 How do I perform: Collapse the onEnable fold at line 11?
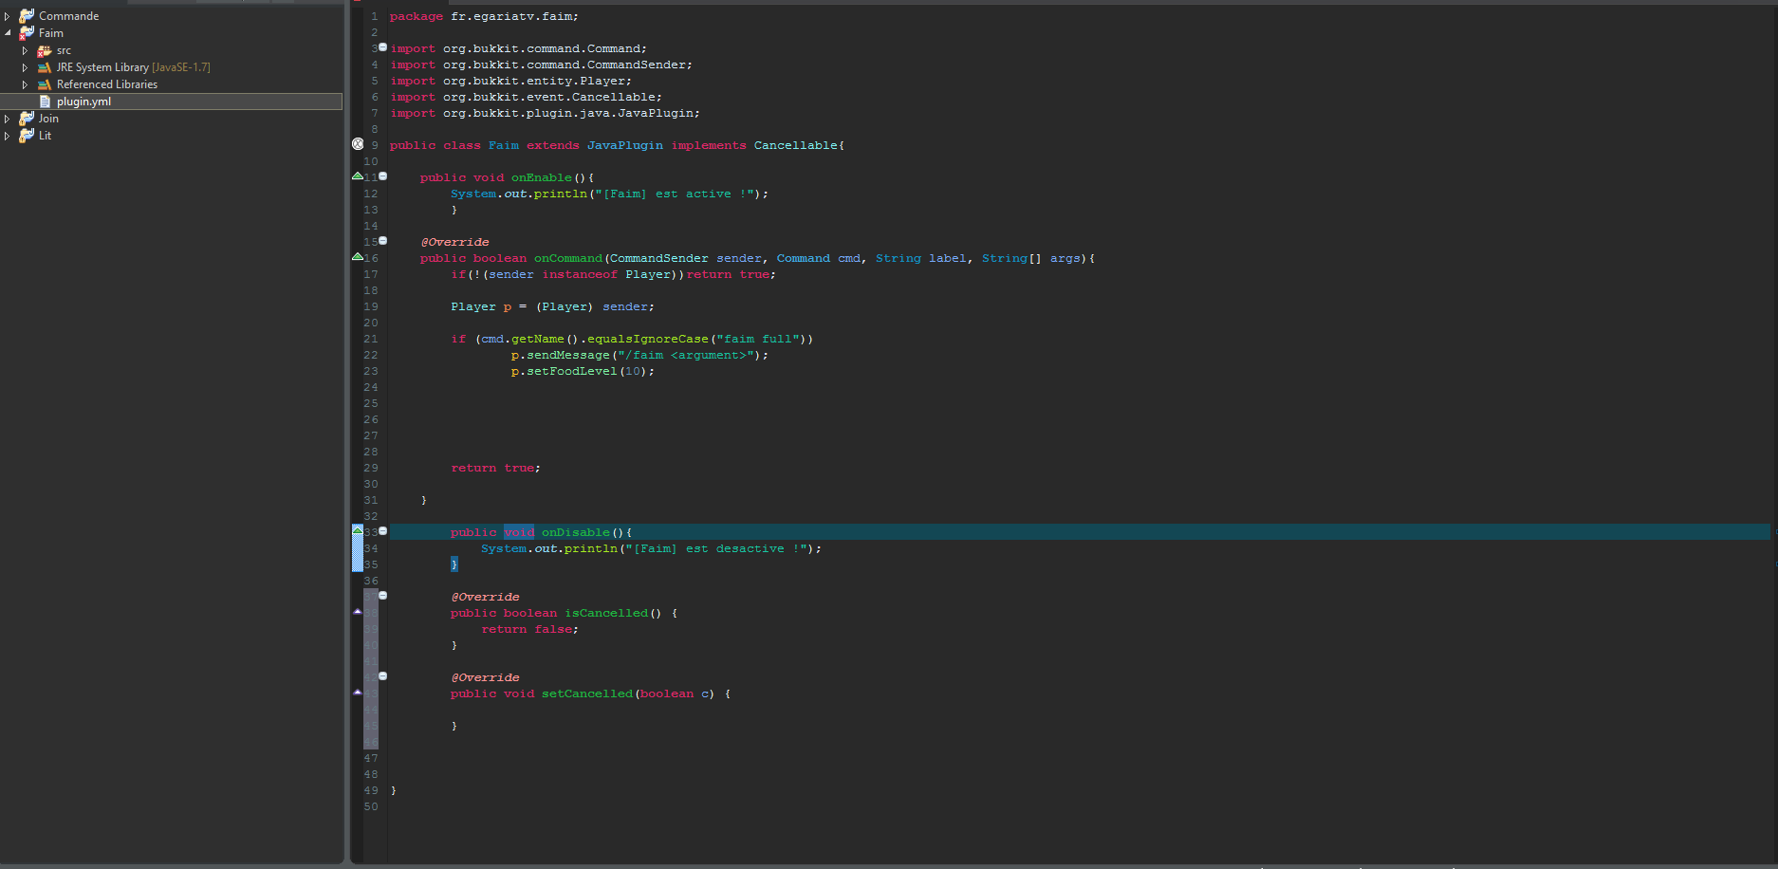(383, 176)
